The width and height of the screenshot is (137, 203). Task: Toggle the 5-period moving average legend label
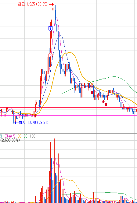[x=14, y=136]
